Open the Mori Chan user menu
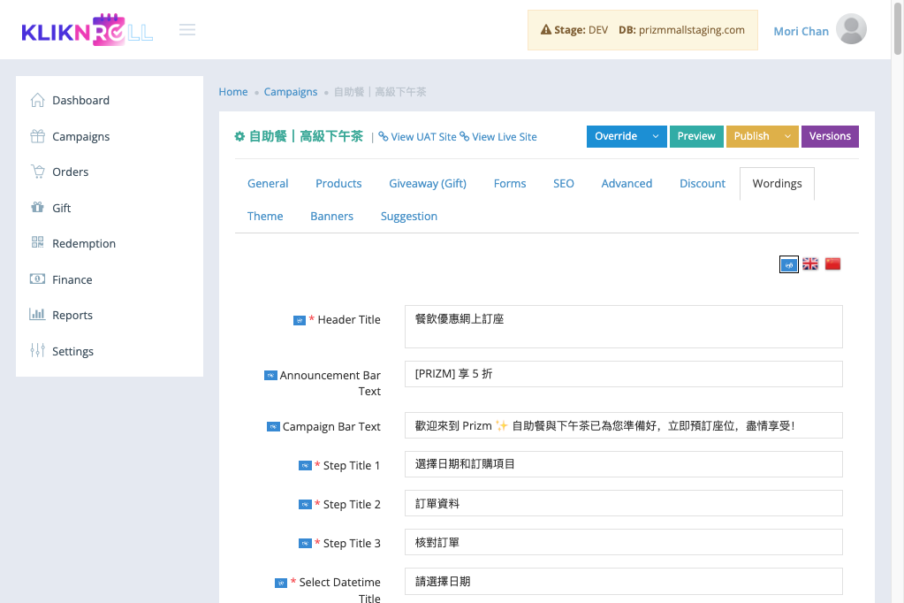 (x=801, y=31)
